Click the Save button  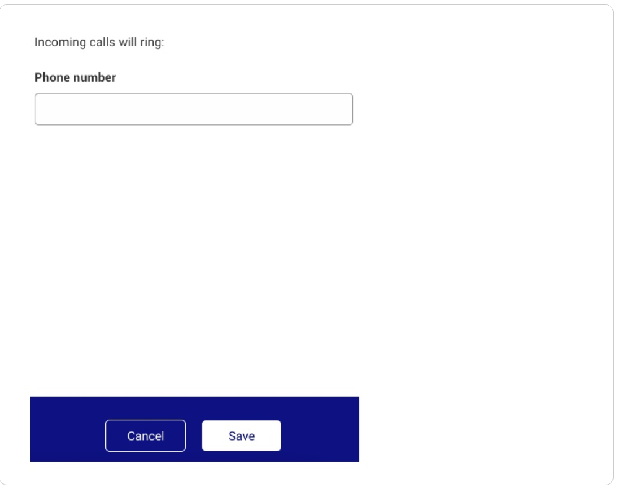241,436
